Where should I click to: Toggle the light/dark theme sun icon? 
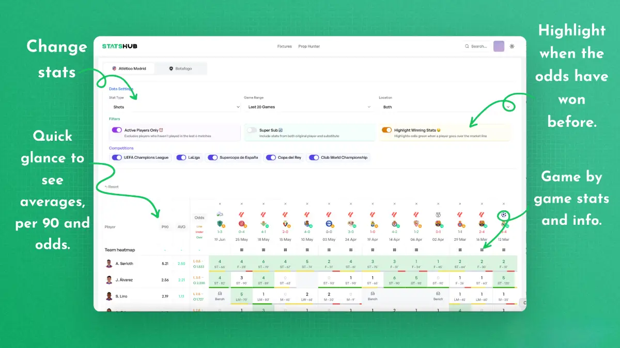tap(512, 46)
